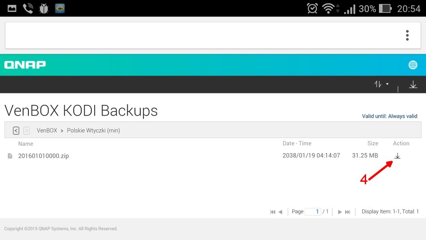Select the 201601010000.zip file name
This screenshot has height=240, width=426.
coord(43,156)
